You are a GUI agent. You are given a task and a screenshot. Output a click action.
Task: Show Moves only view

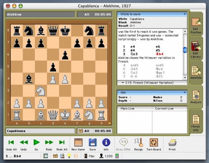click(196, 123)
